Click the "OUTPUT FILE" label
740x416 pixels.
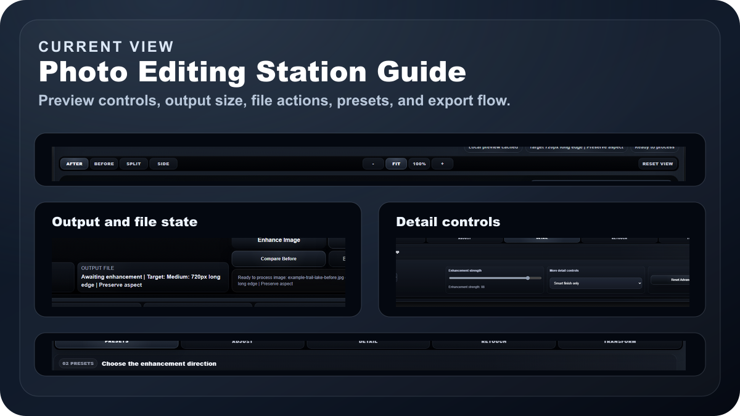click(x=97, y=268)
